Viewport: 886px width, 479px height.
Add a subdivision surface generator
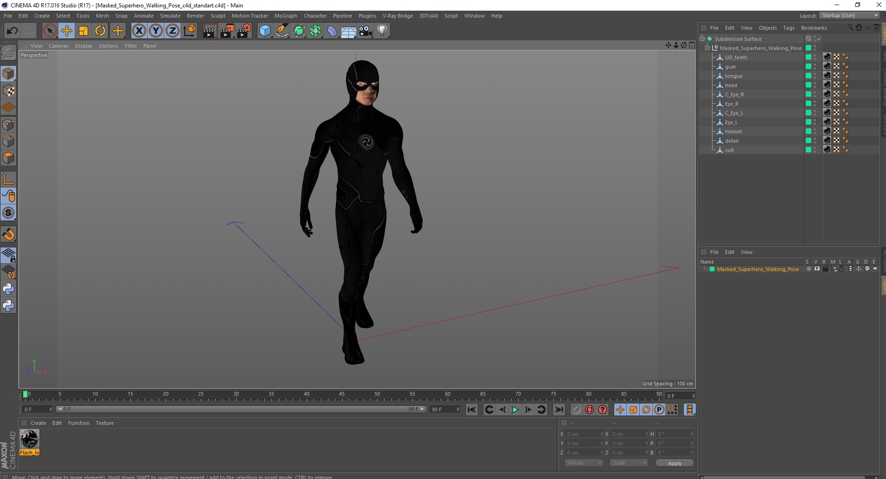coord(299,31)
